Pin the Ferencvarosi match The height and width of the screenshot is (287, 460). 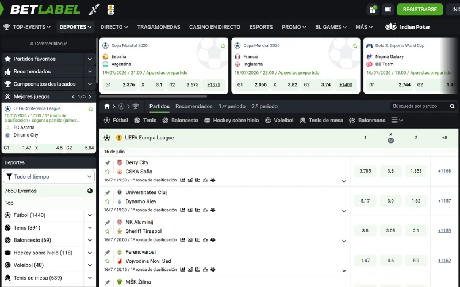click(108, 253)
